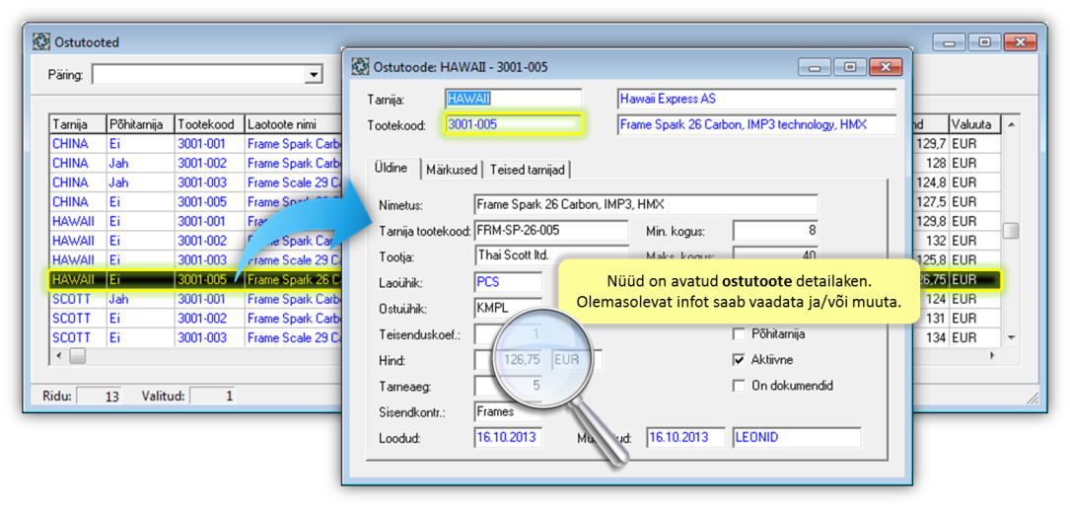
Task: Uncheck the Aktiivne checkbox
Action: (739, 360)
